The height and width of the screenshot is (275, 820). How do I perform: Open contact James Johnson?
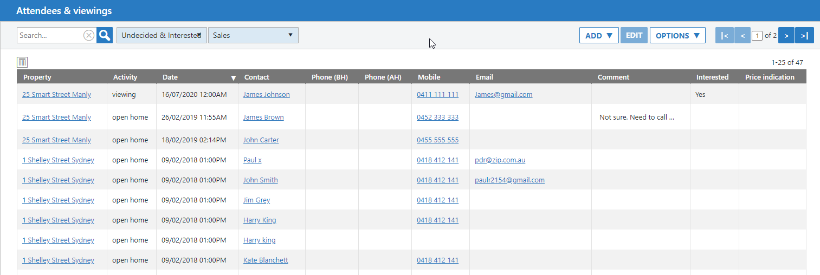(266, 94)
